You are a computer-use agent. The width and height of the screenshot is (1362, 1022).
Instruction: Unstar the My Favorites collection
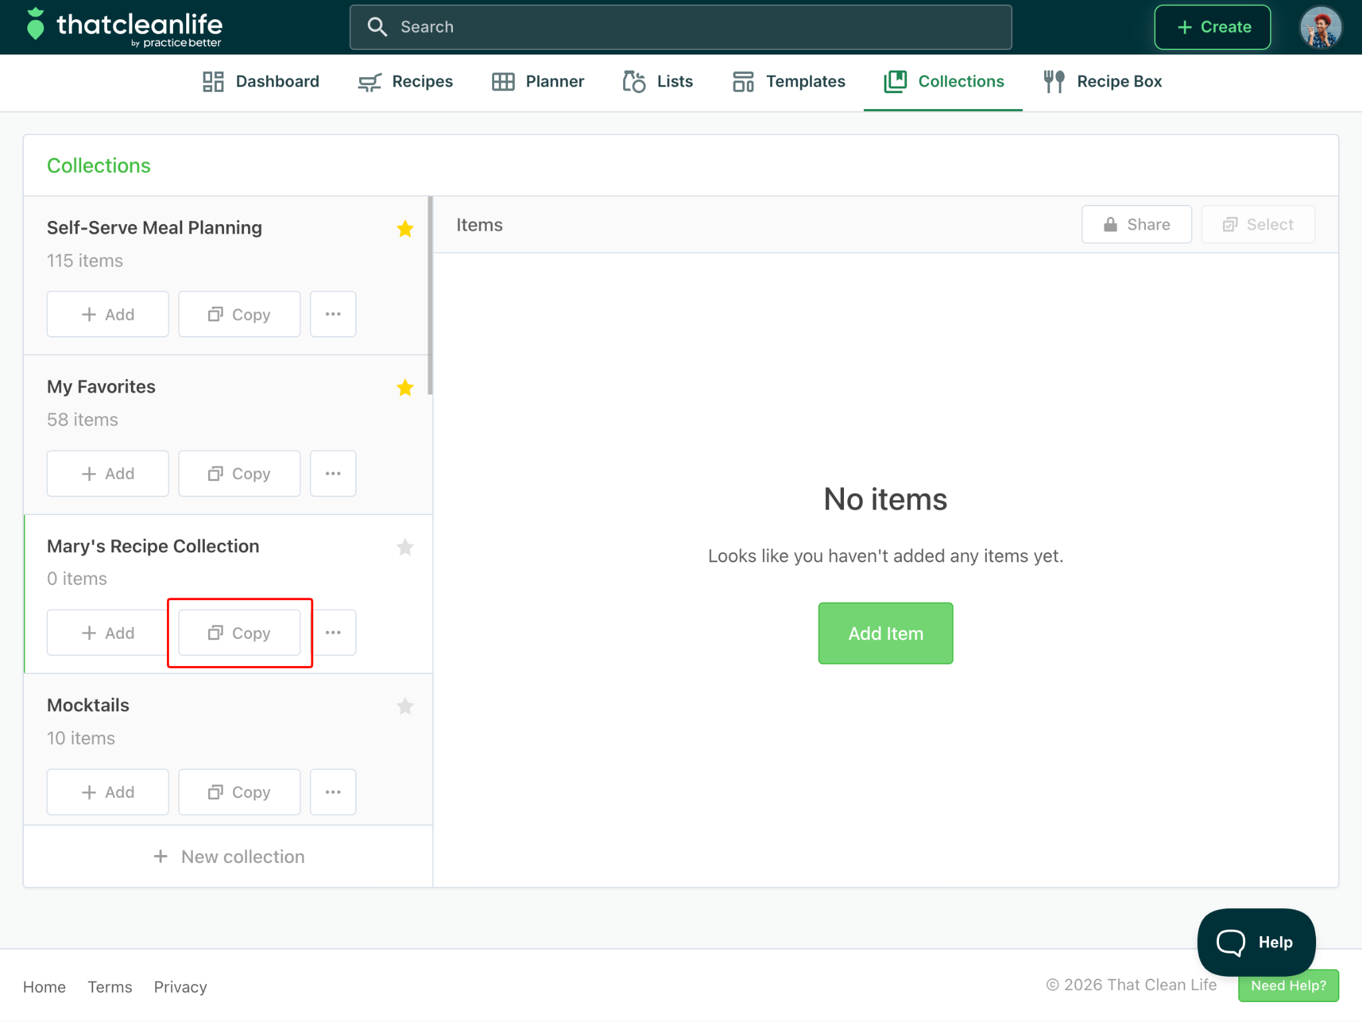pos(405,387)
